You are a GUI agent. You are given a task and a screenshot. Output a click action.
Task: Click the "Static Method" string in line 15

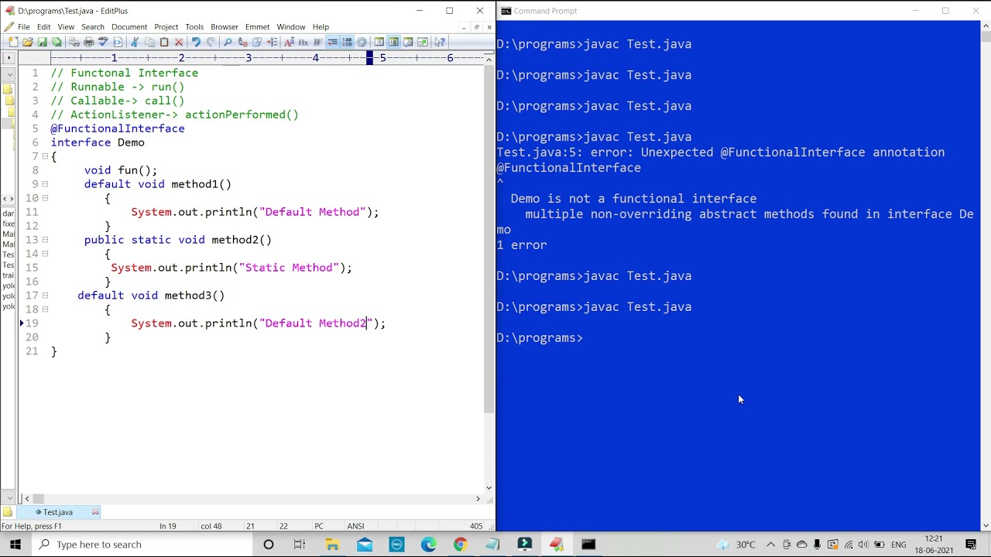(x=289, y=268)
